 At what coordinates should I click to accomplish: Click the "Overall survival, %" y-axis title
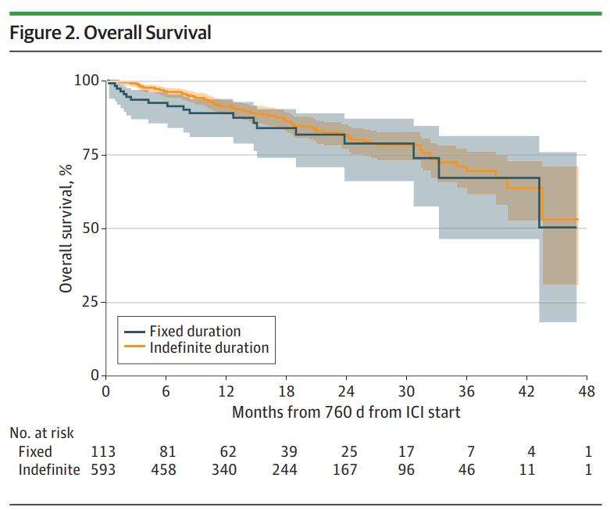point(67,228)
